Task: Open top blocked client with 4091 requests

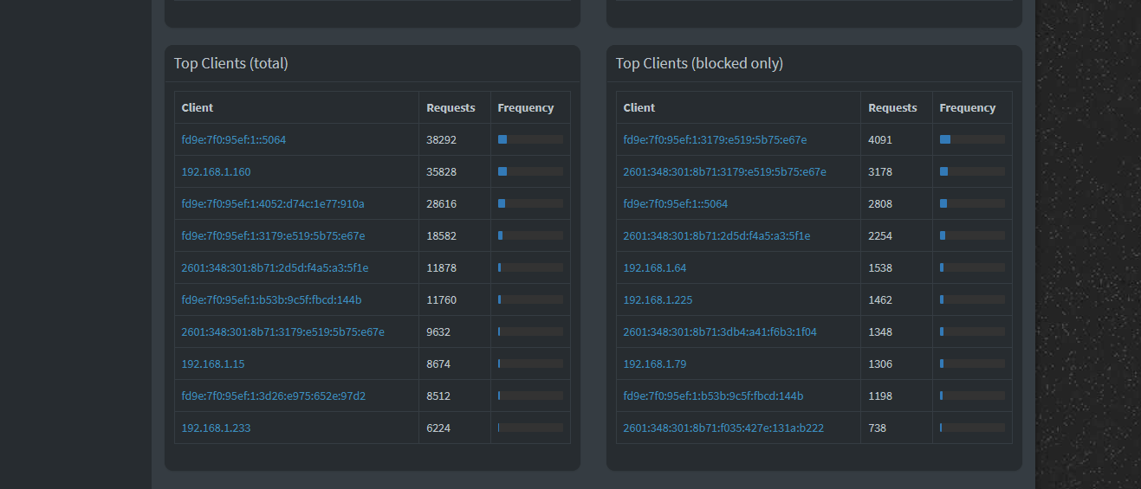Action: pyautogui.click(x=714, y=140)
